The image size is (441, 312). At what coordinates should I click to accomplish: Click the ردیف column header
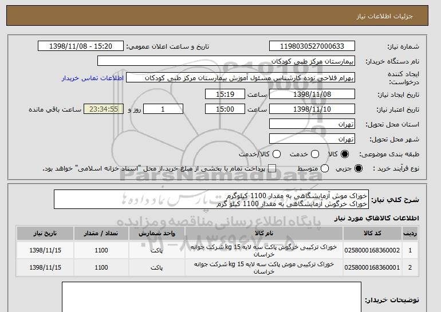tap(410, 234)
